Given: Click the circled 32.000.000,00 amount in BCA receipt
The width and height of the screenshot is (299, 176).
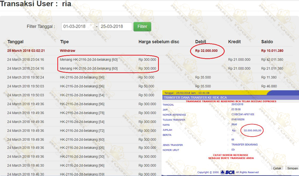Looking at the screenshot, I should 252,131.
